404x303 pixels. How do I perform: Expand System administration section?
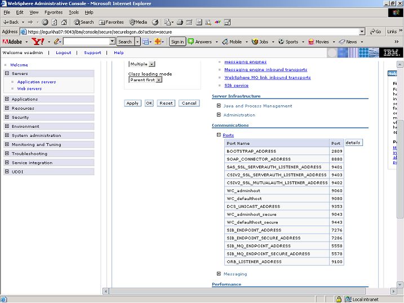(x=7, y=135)
